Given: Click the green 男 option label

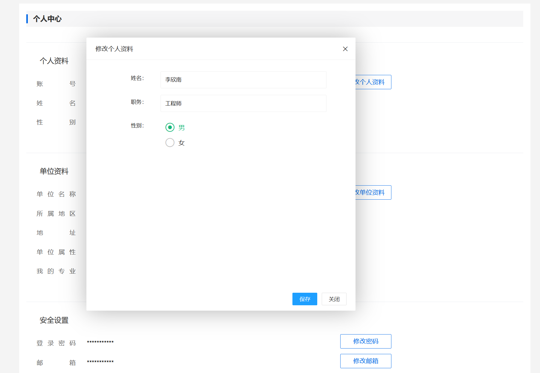Looking at the screenshot, I should click(x=181, y=128).
